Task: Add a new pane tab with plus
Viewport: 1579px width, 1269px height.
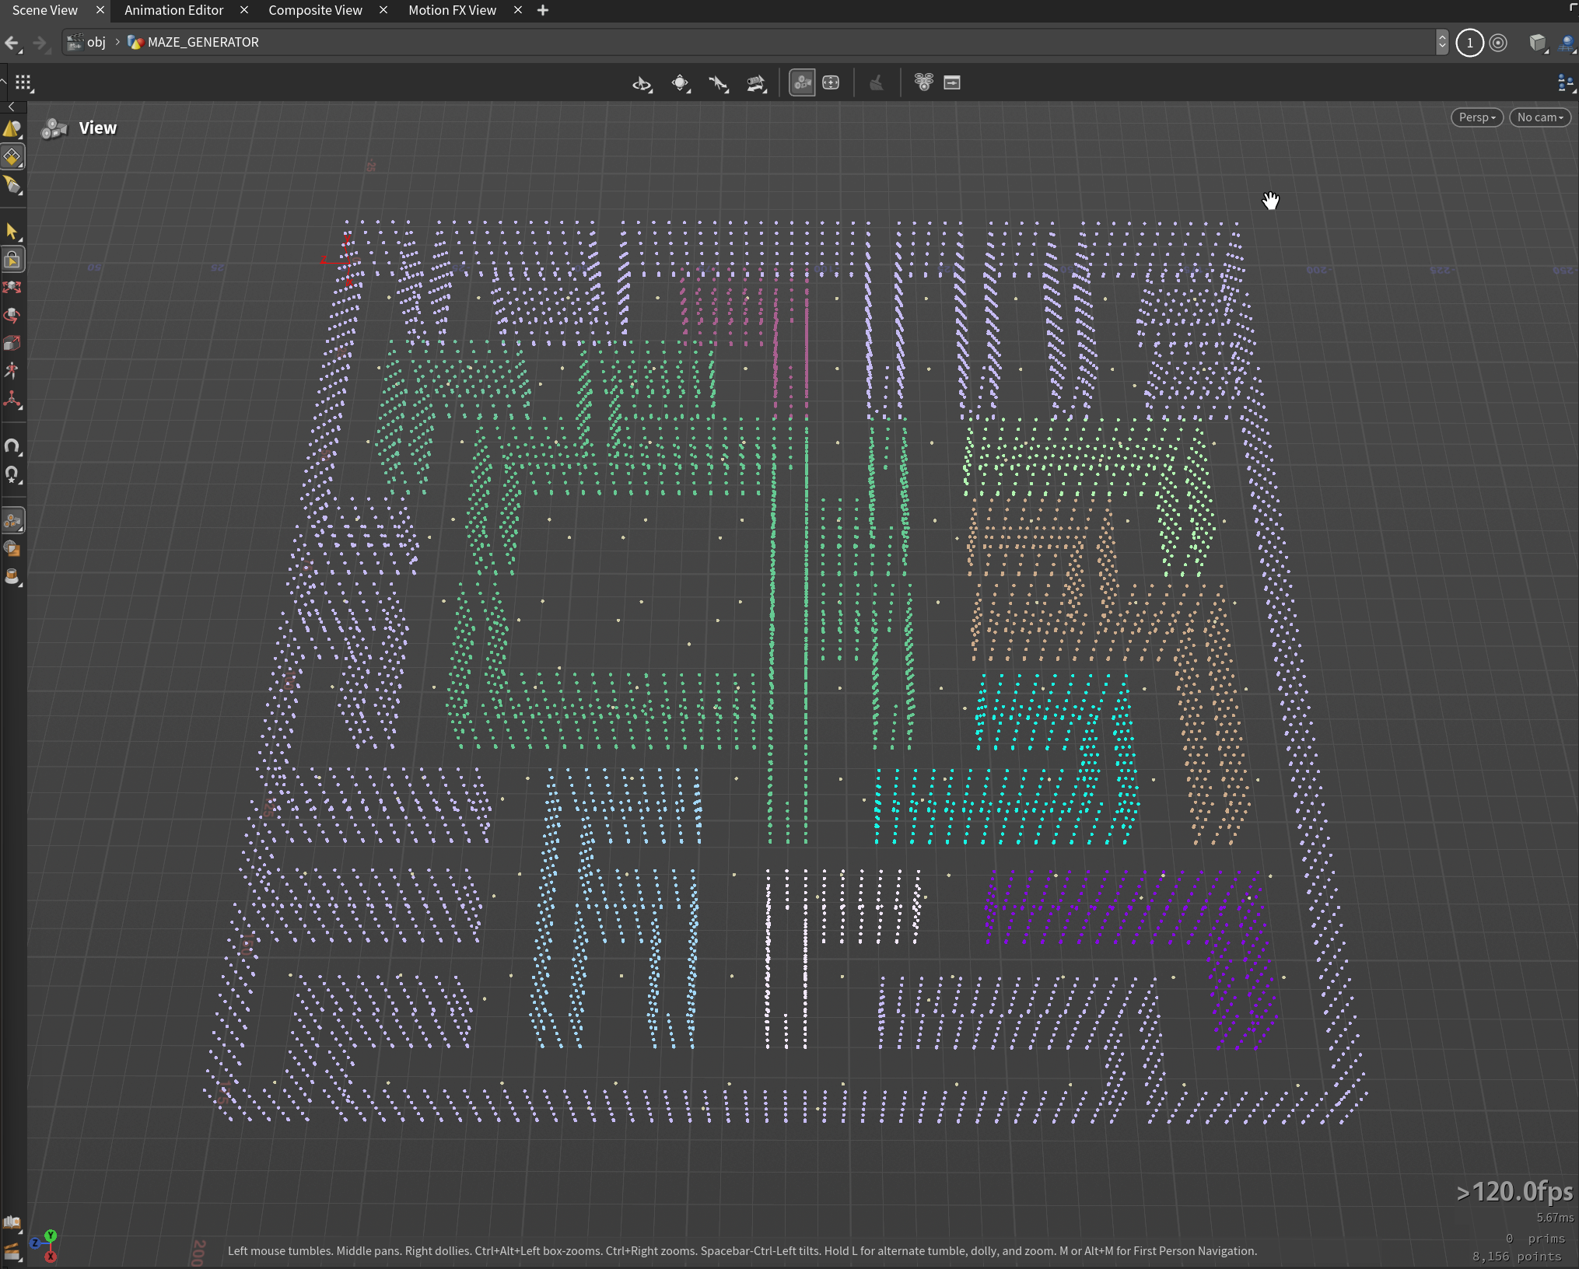Action: tap(543, 10)
